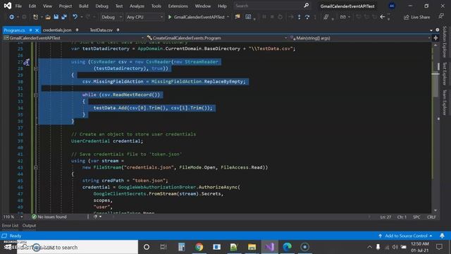Image resolution: width=451 pixels, height=254 pixels.
Task: Open the Main(string[] args) member dropdown
Action: (359, 38)
